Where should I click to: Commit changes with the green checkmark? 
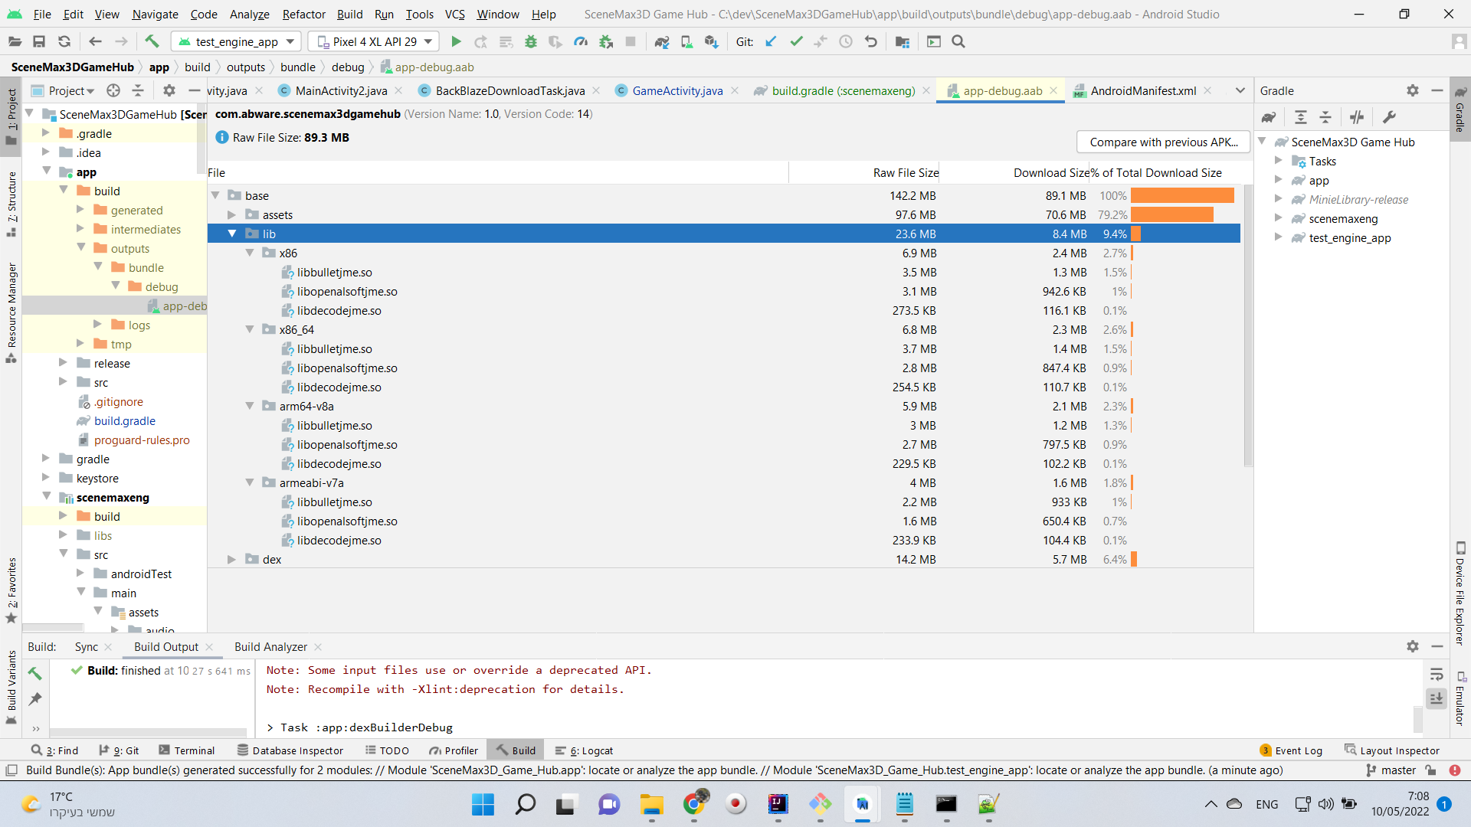click(x=796, y=42)
